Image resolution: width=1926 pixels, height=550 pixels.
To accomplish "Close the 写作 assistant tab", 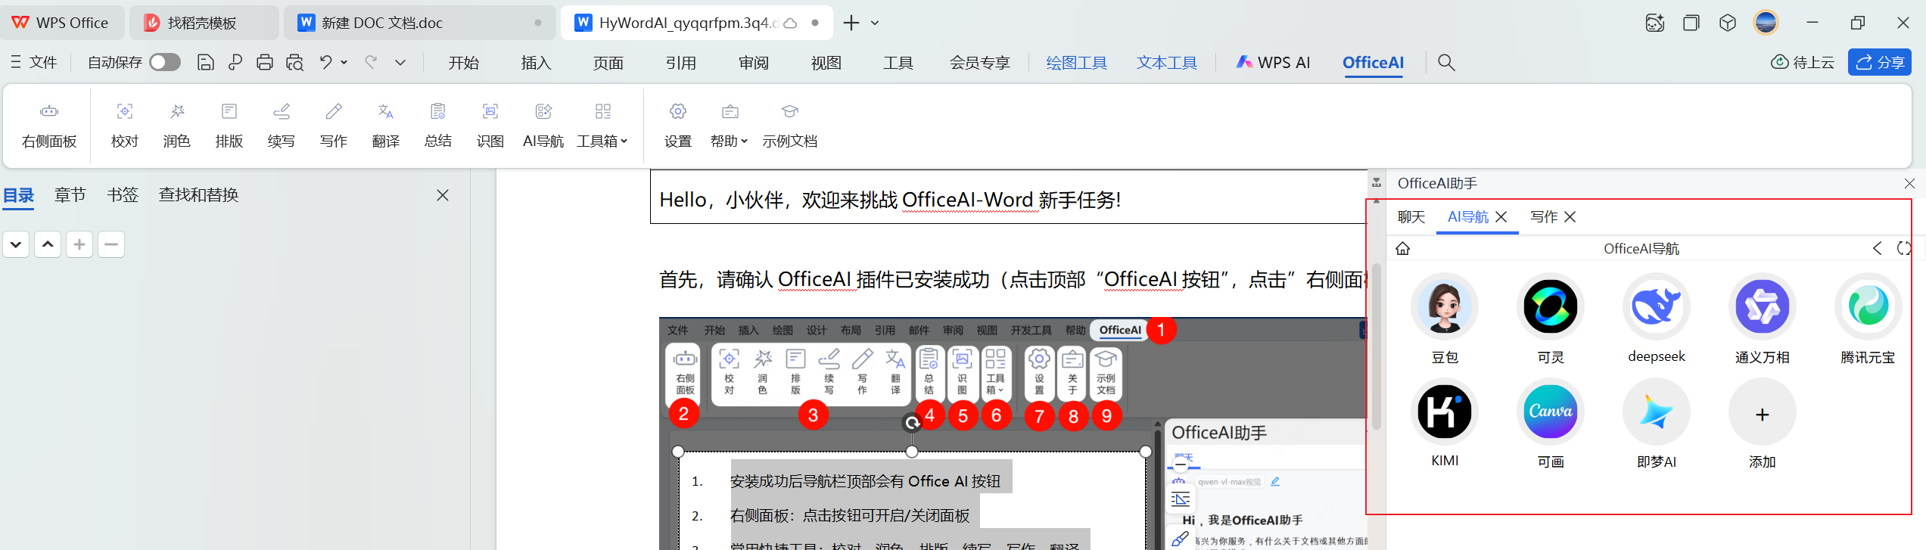I will pos(1570,217).
